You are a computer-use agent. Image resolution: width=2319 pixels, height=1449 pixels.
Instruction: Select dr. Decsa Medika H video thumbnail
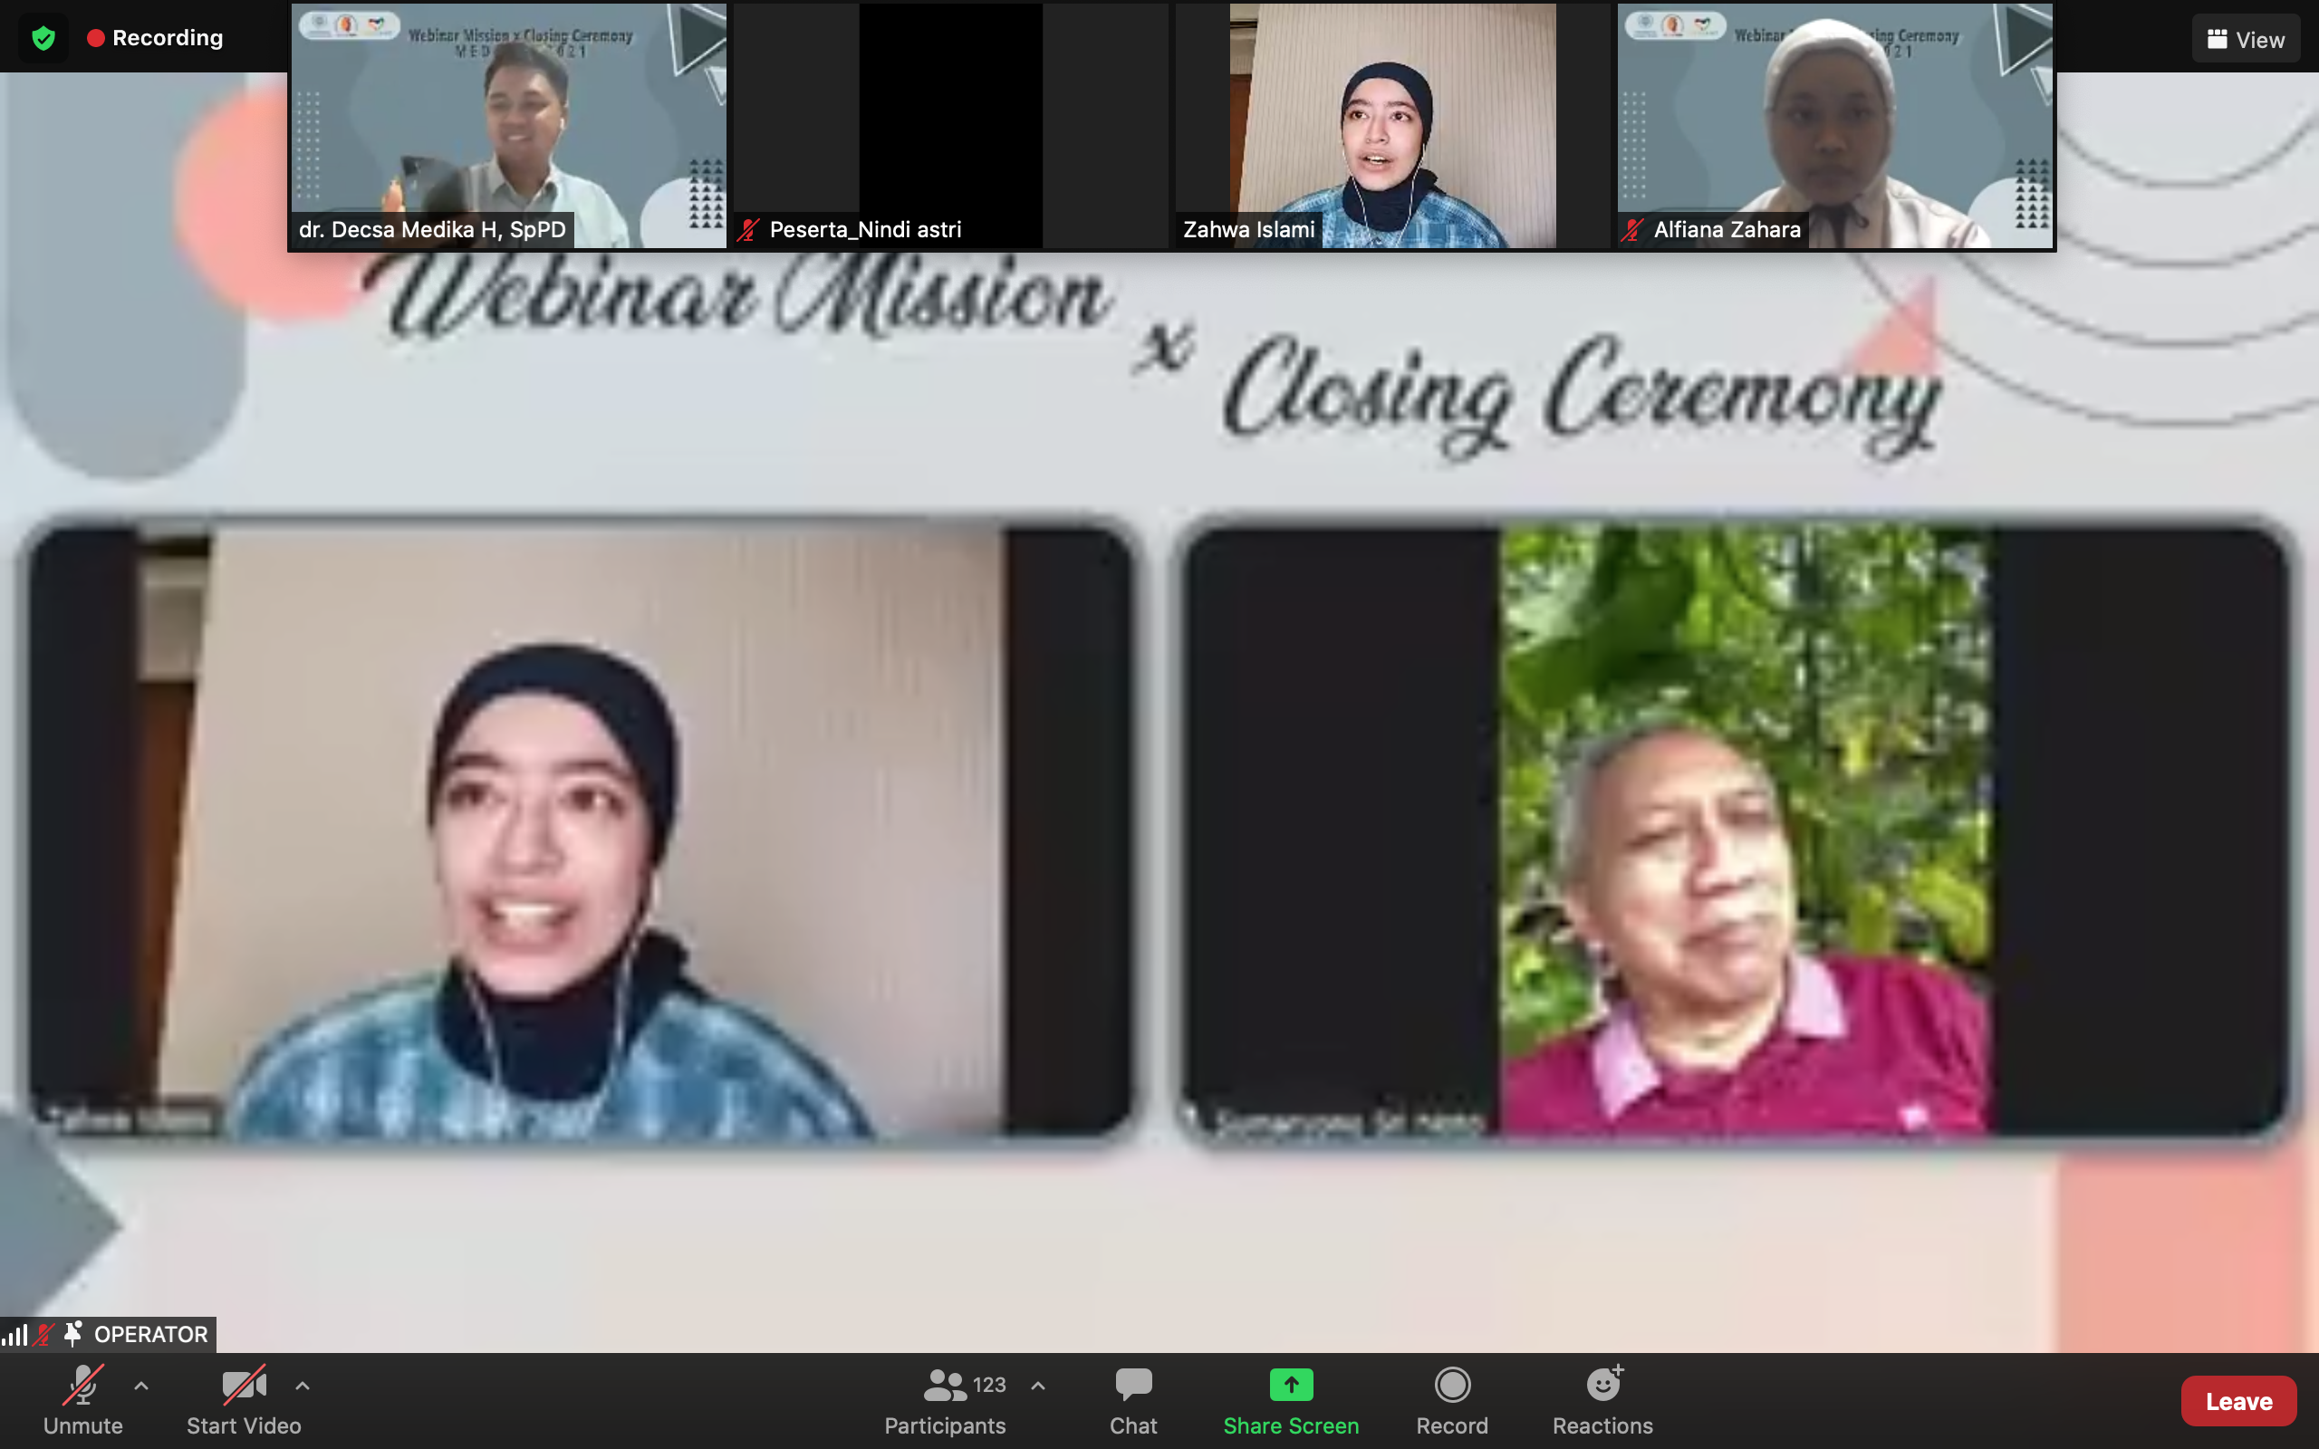tap(508, 125)
